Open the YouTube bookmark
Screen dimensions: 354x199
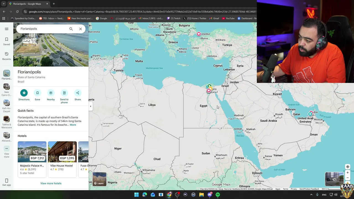(x=228, y=19)
